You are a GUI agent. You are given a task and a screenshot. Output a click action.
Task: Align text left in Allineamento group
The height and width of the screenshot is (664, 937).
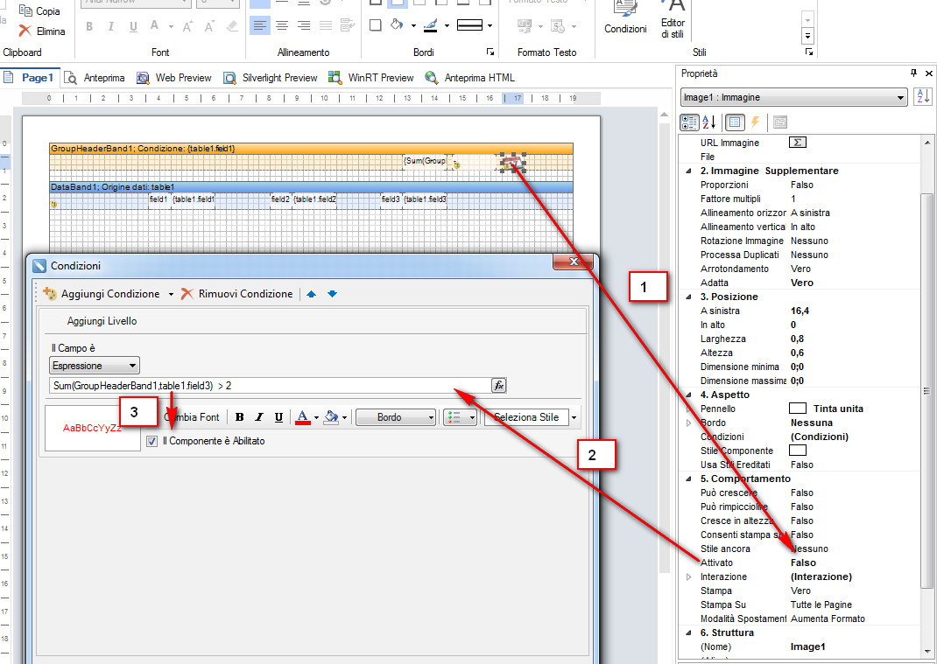260,25
